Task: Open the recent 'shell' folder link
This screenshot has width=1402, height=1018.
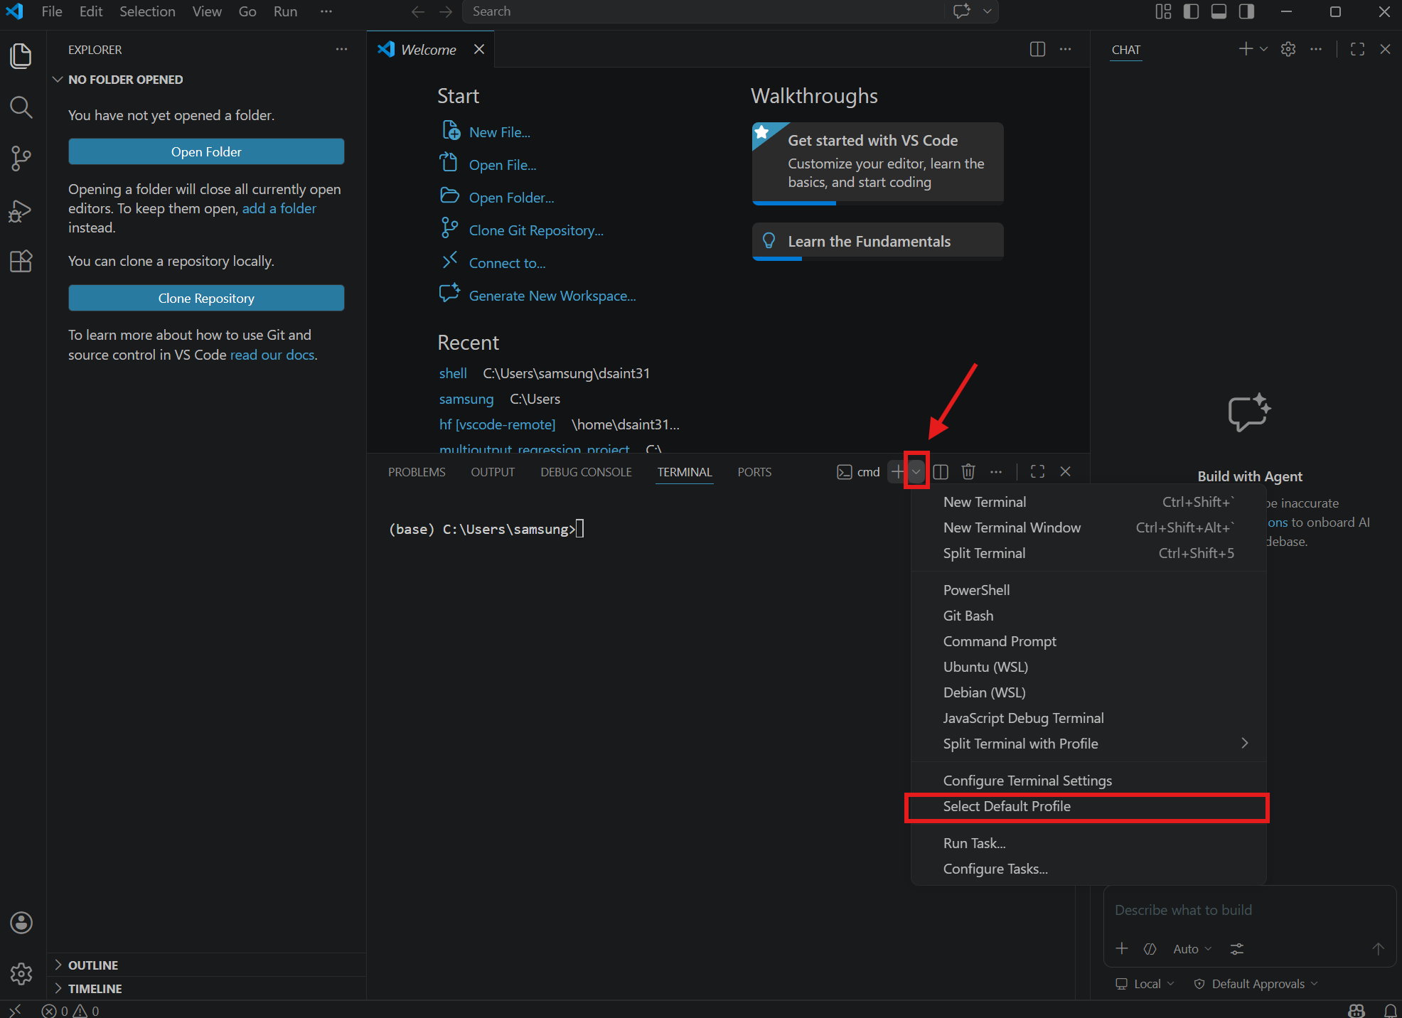Action: click(453, 373)
